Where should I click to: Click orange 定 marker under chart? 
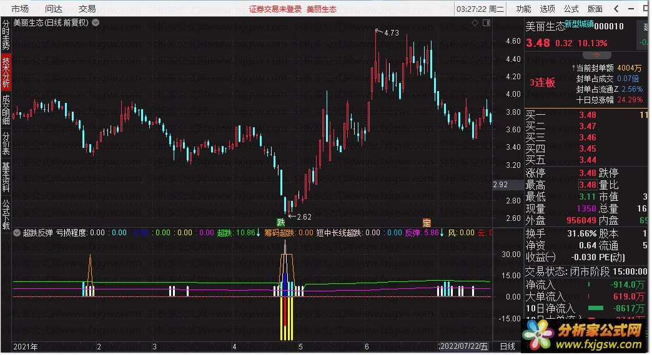tap(427, 223)
